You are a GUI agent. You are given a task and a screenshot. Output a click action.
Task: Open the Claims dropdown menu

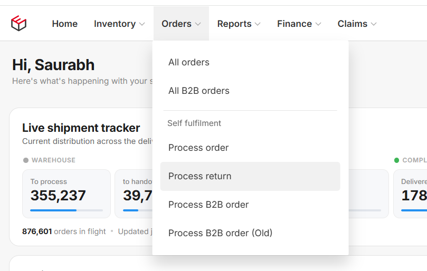point(357,24)
